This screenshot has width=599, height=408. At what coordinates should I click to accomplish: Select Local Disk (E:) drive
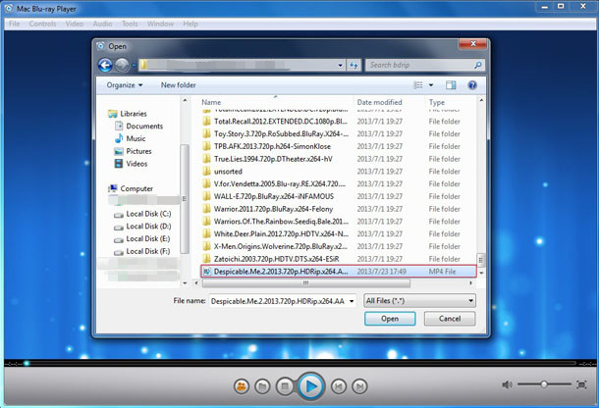(x=142, y=239)
